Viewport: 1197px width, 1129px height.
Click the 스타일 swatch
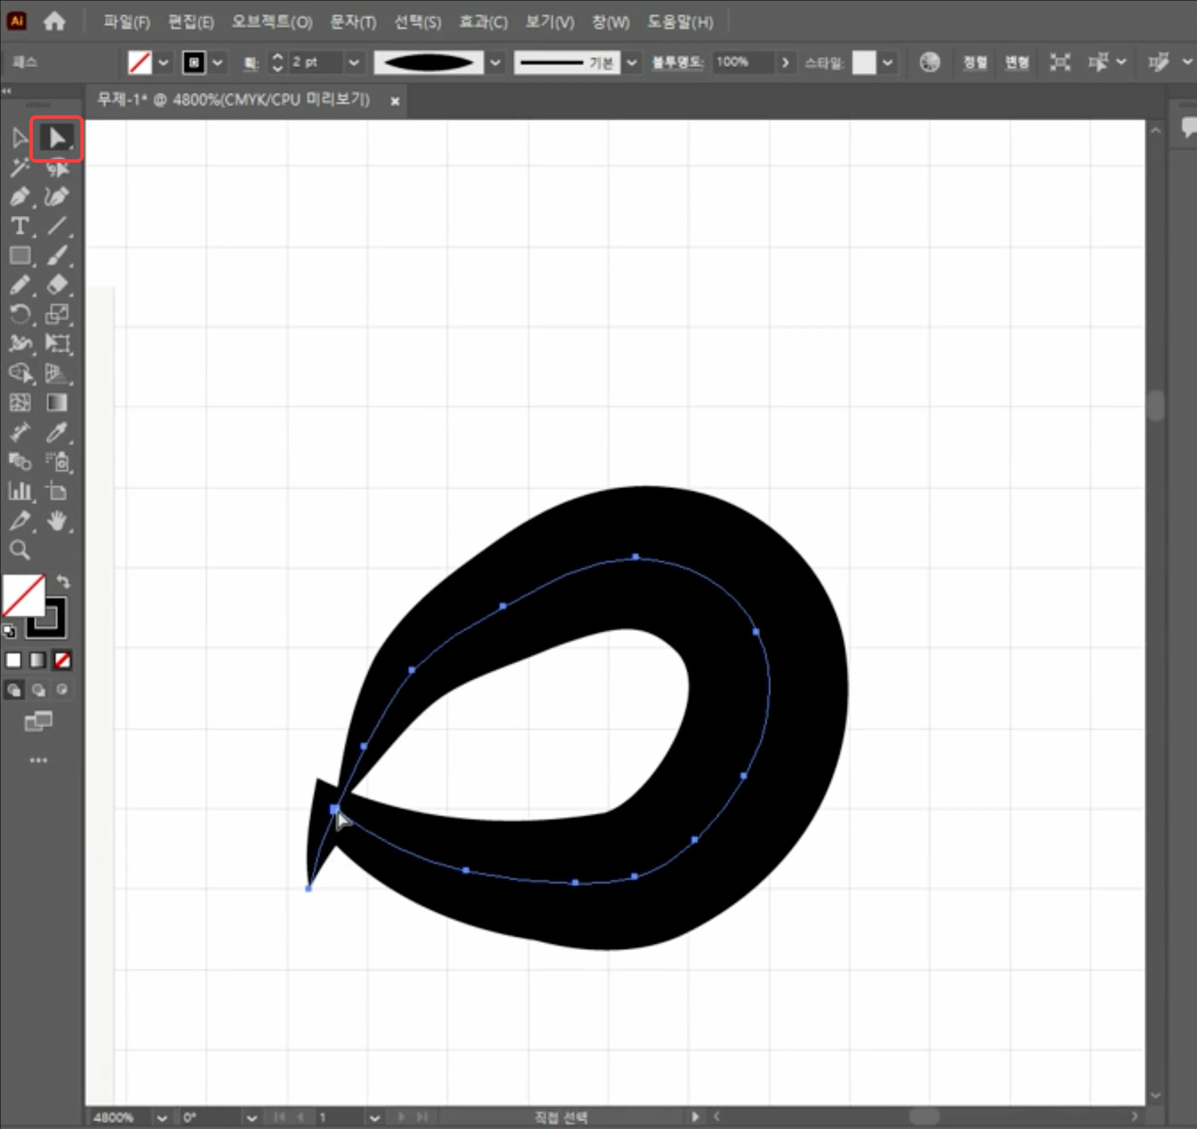coord(864,62)
